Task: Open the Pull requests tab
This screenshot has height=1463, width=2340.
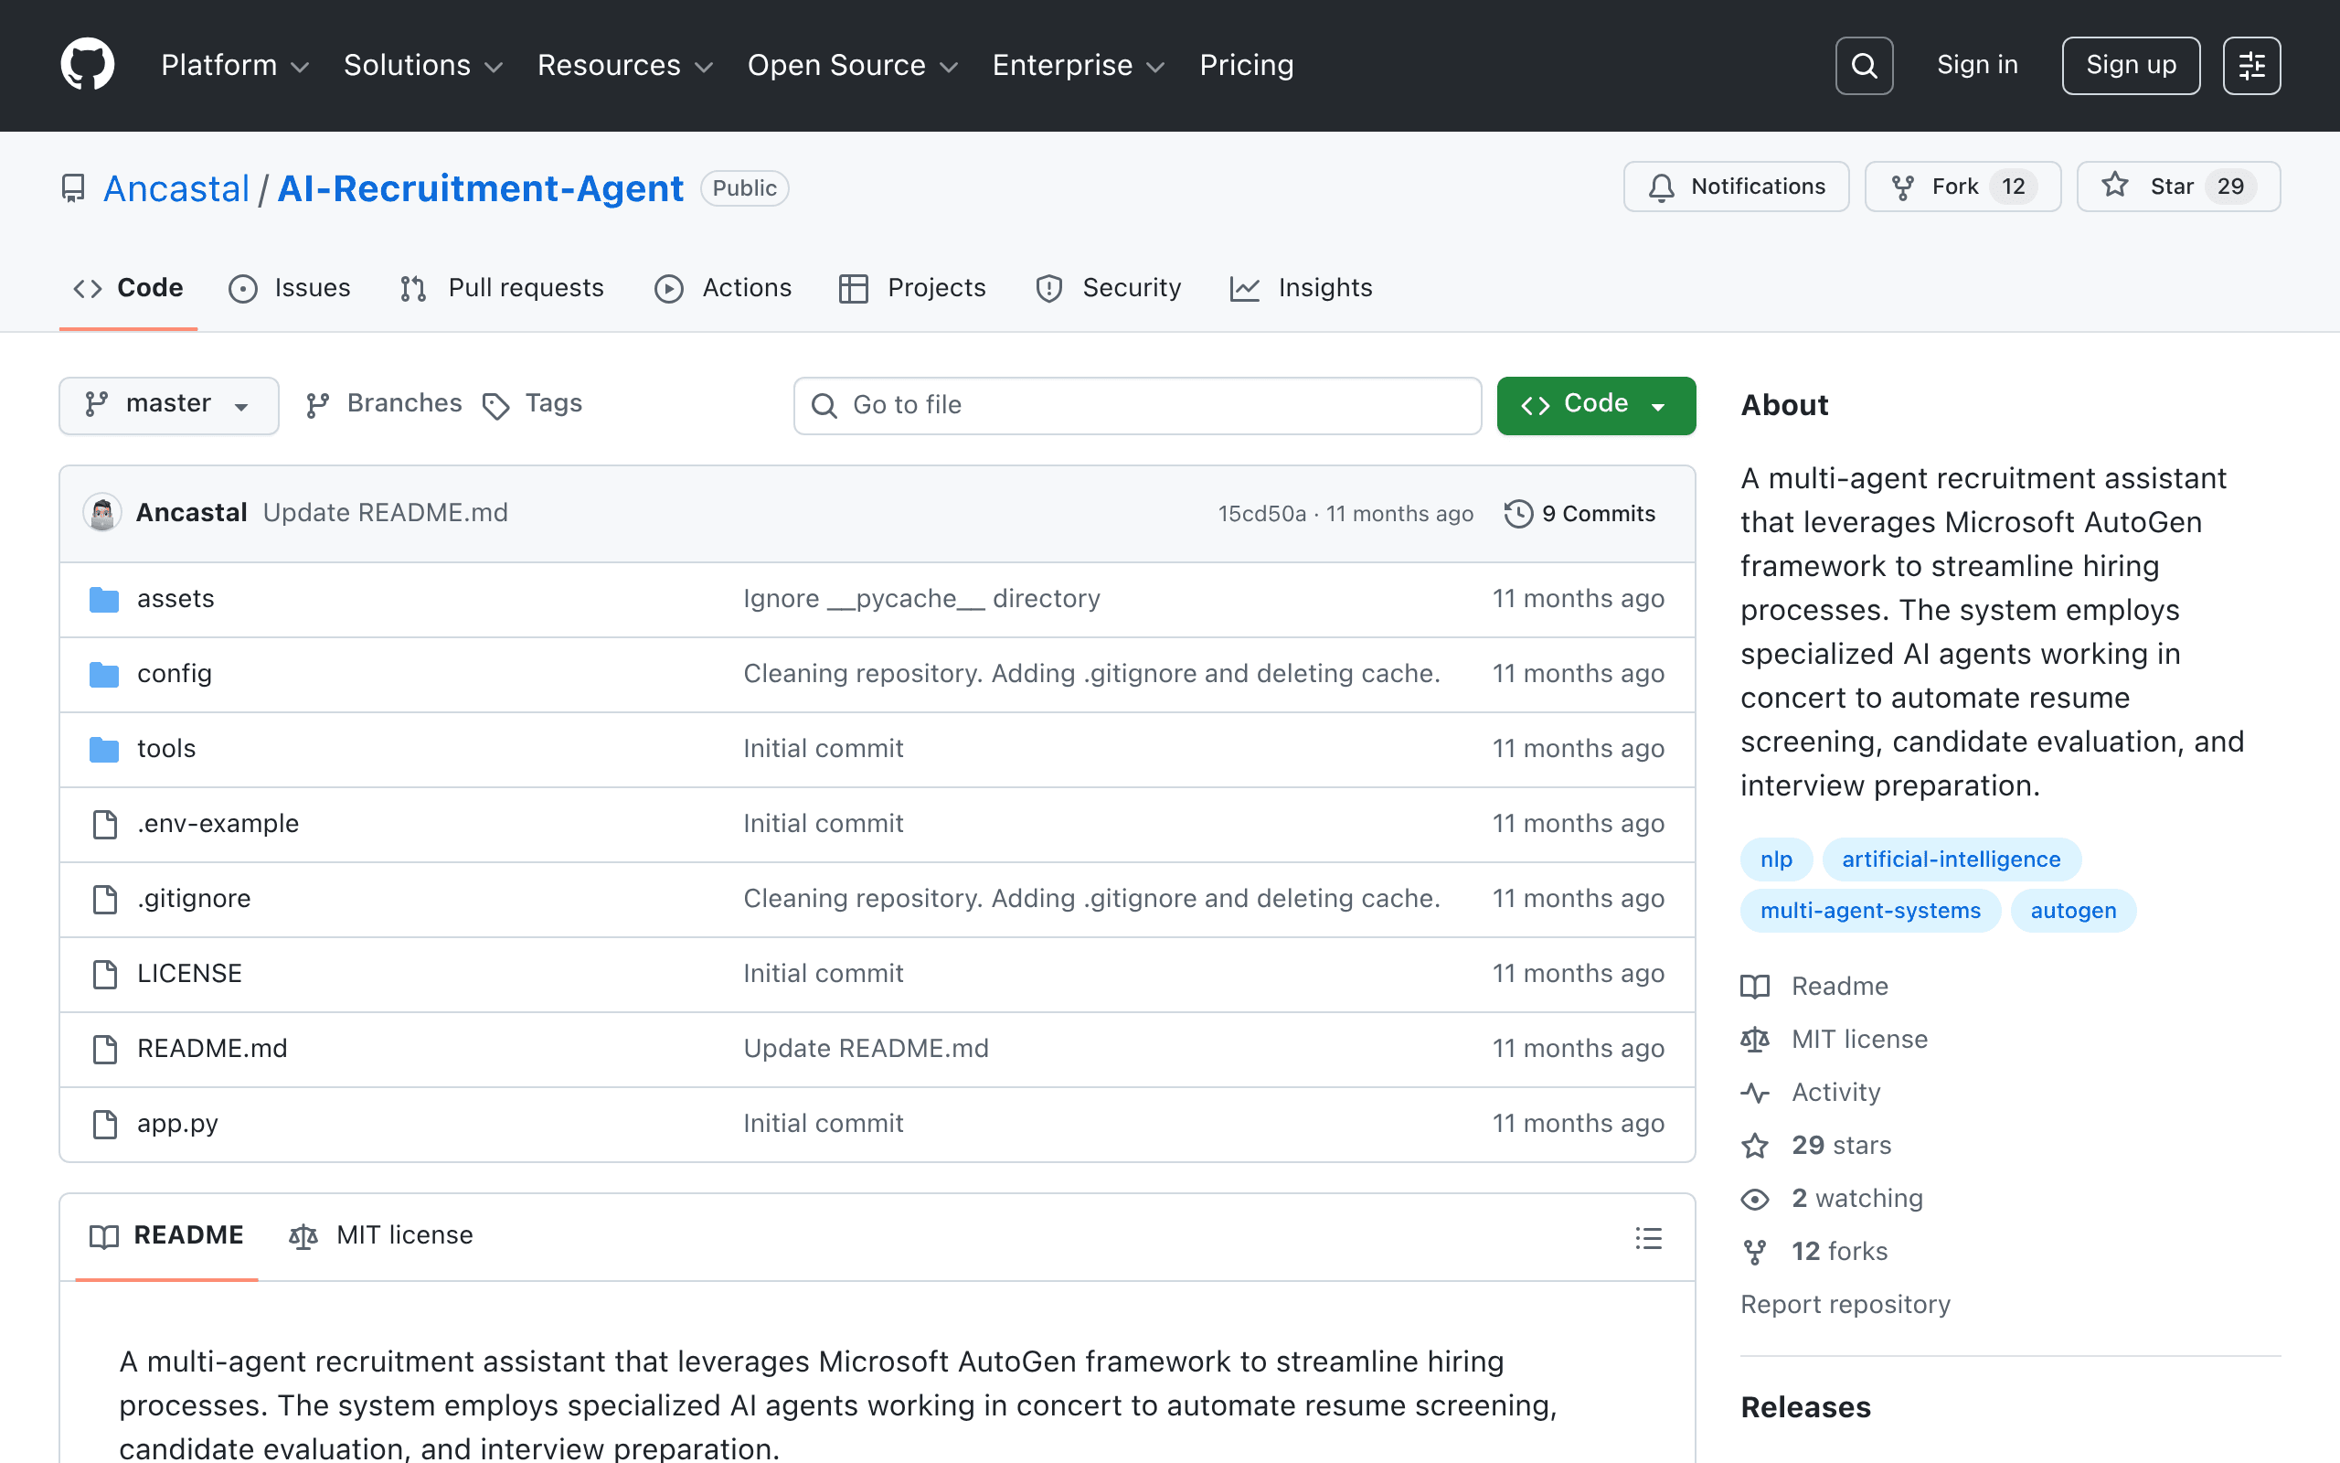Action: [502, 288]
